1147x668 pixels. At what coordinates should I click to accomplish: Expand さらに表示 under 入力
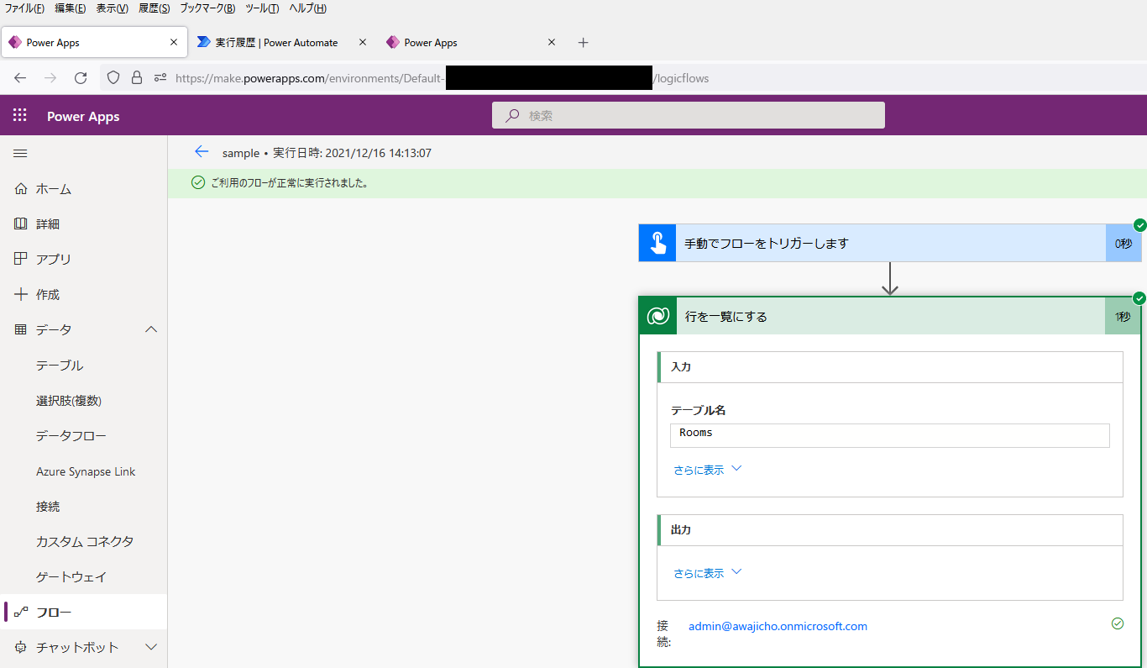click(x=708, y=470)
